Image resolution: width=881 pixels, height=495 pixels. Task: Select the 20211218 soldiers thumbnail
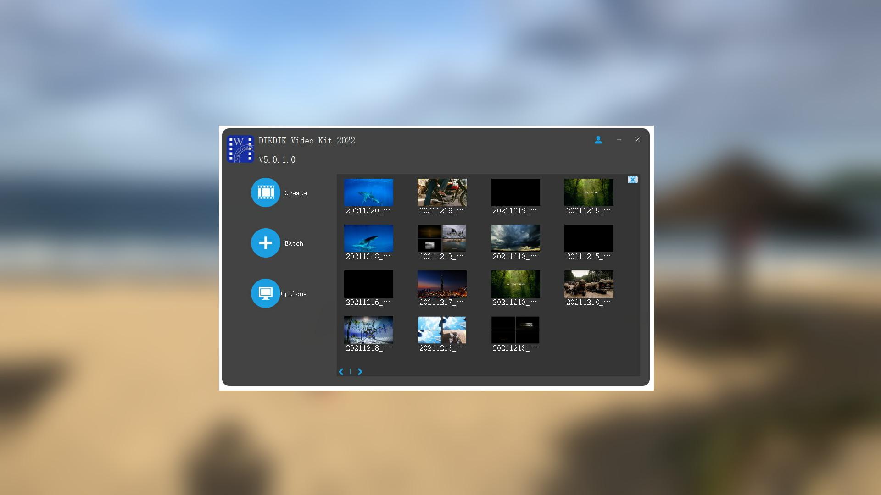(589, 284)
